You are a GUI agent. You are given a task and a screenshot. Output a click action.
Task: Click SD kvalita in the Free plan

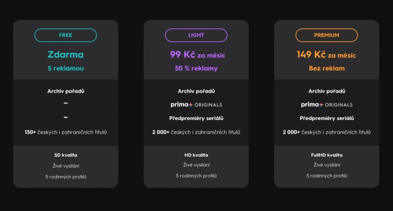[x=66, y=155]
